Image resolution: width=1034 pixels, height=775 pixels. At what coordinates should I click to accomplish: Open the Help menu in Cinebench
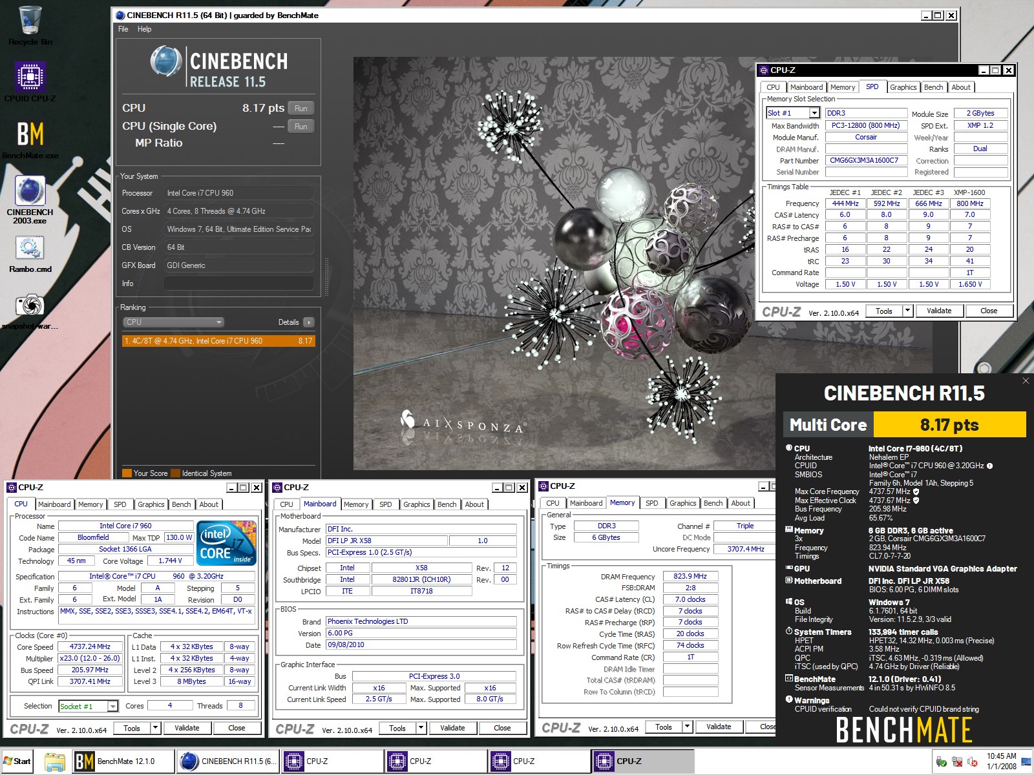(145, 29)
